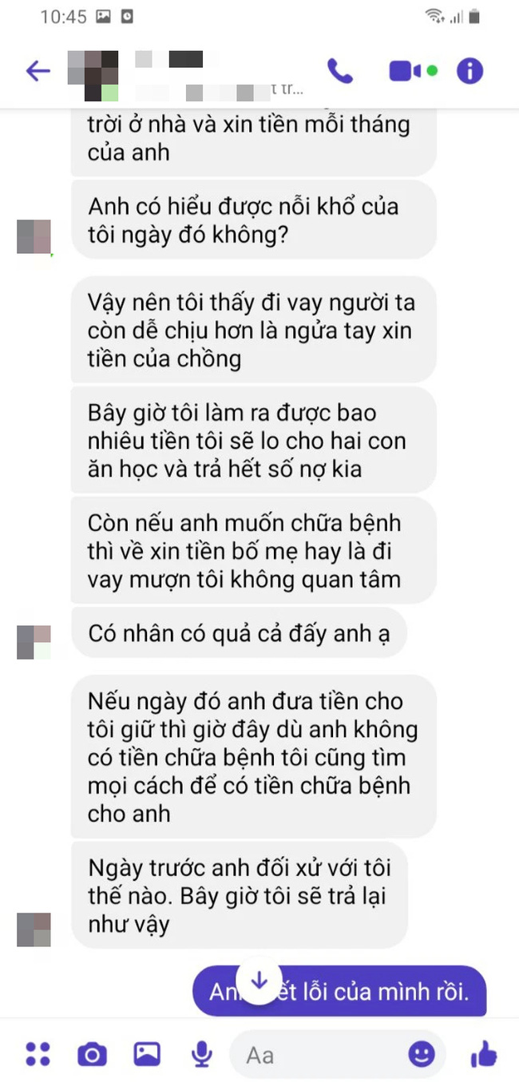Viewport: 519px width, 1082px height.
Task: Open the photo gallery icon
Action: point(147,1054)
